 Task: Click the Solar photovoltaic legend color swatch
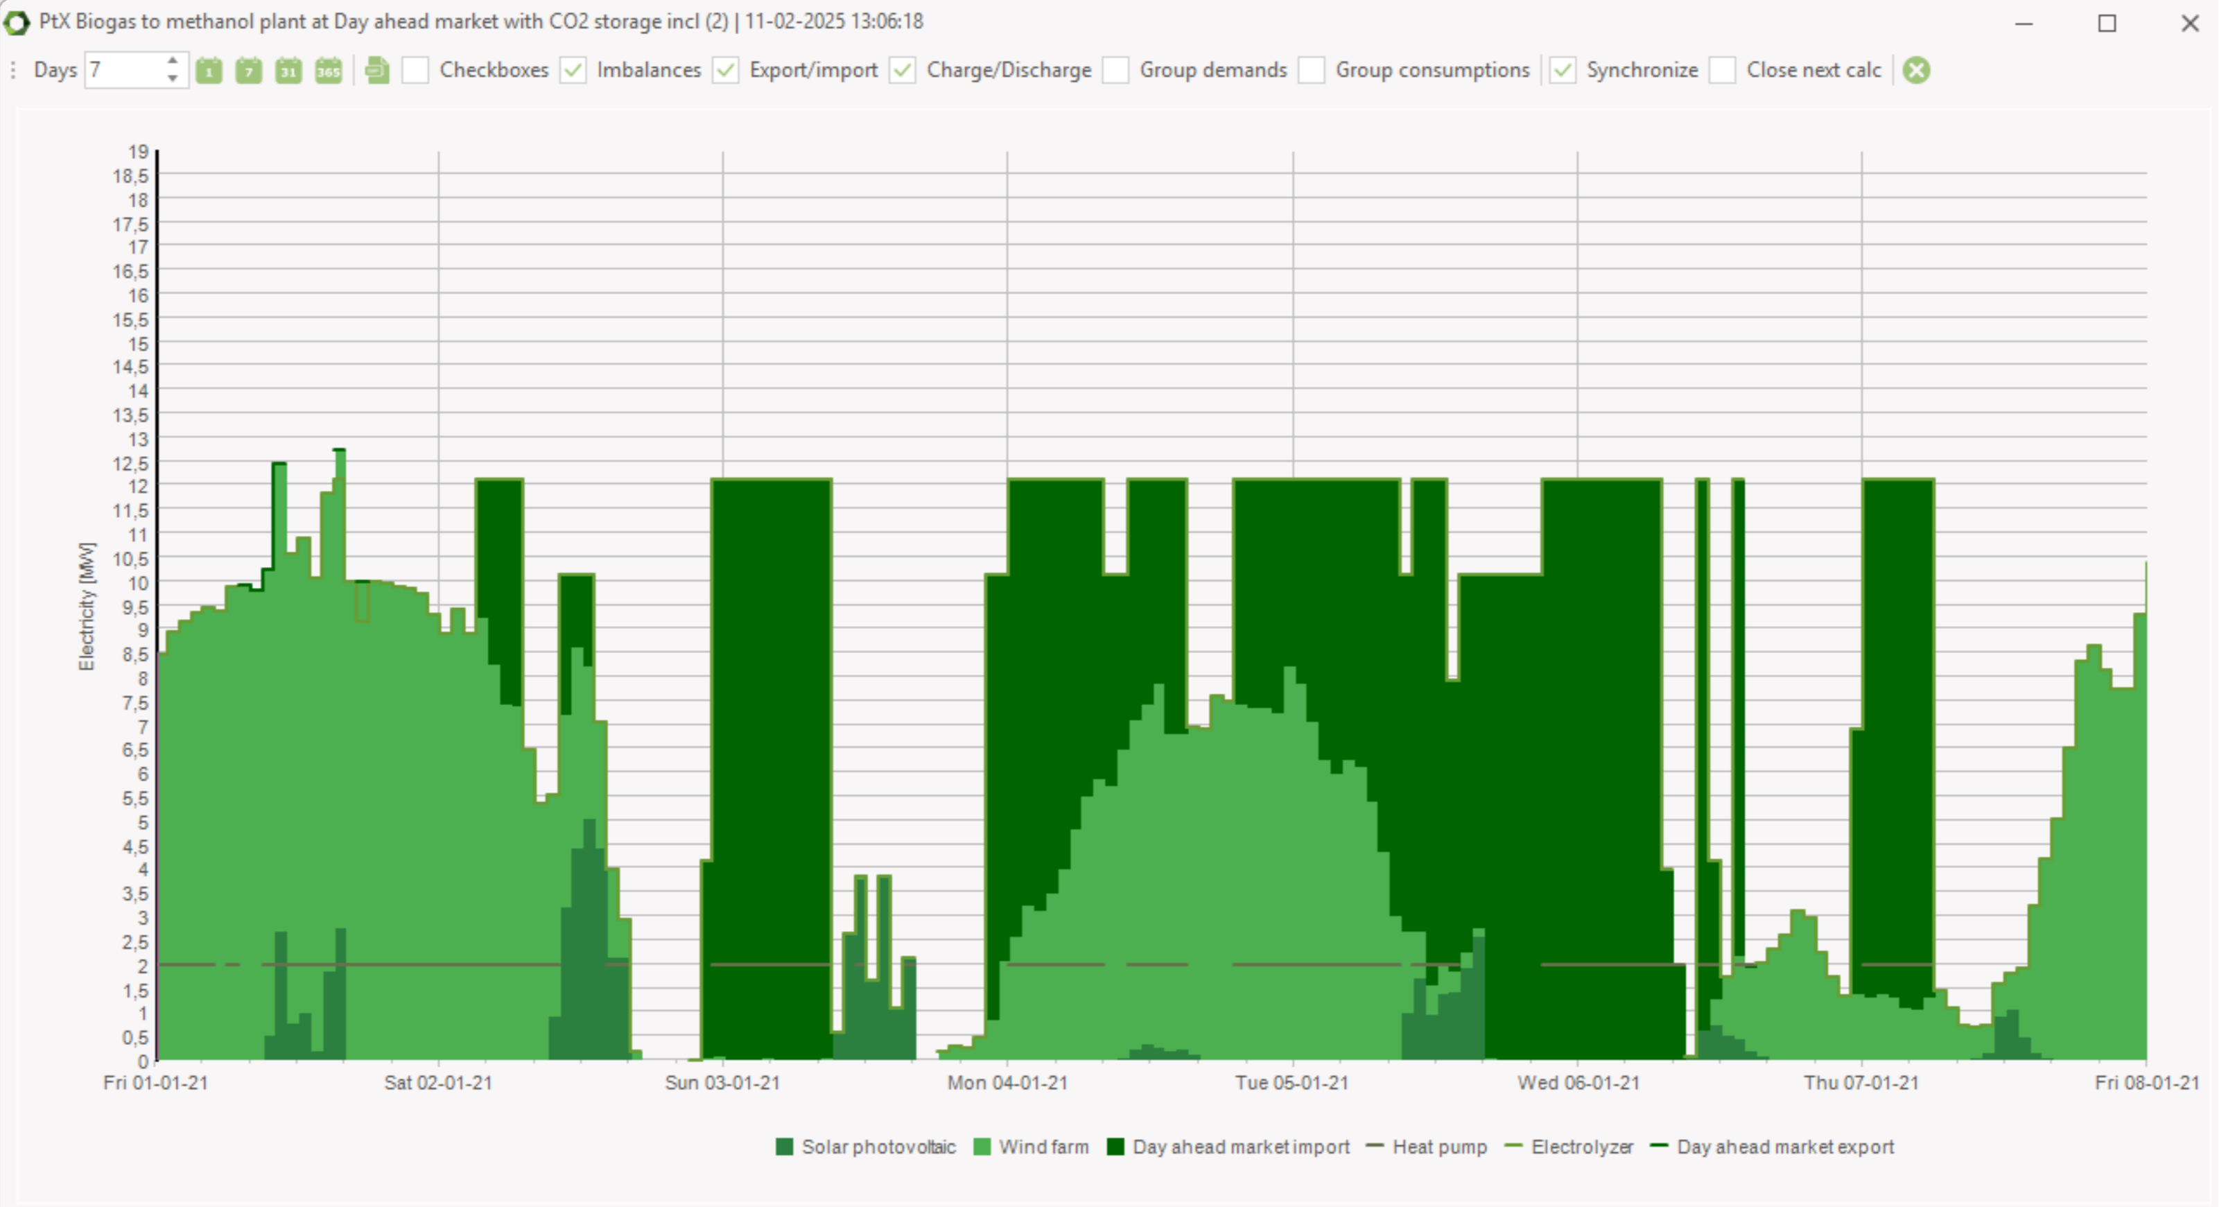(x=784, y=1147)
